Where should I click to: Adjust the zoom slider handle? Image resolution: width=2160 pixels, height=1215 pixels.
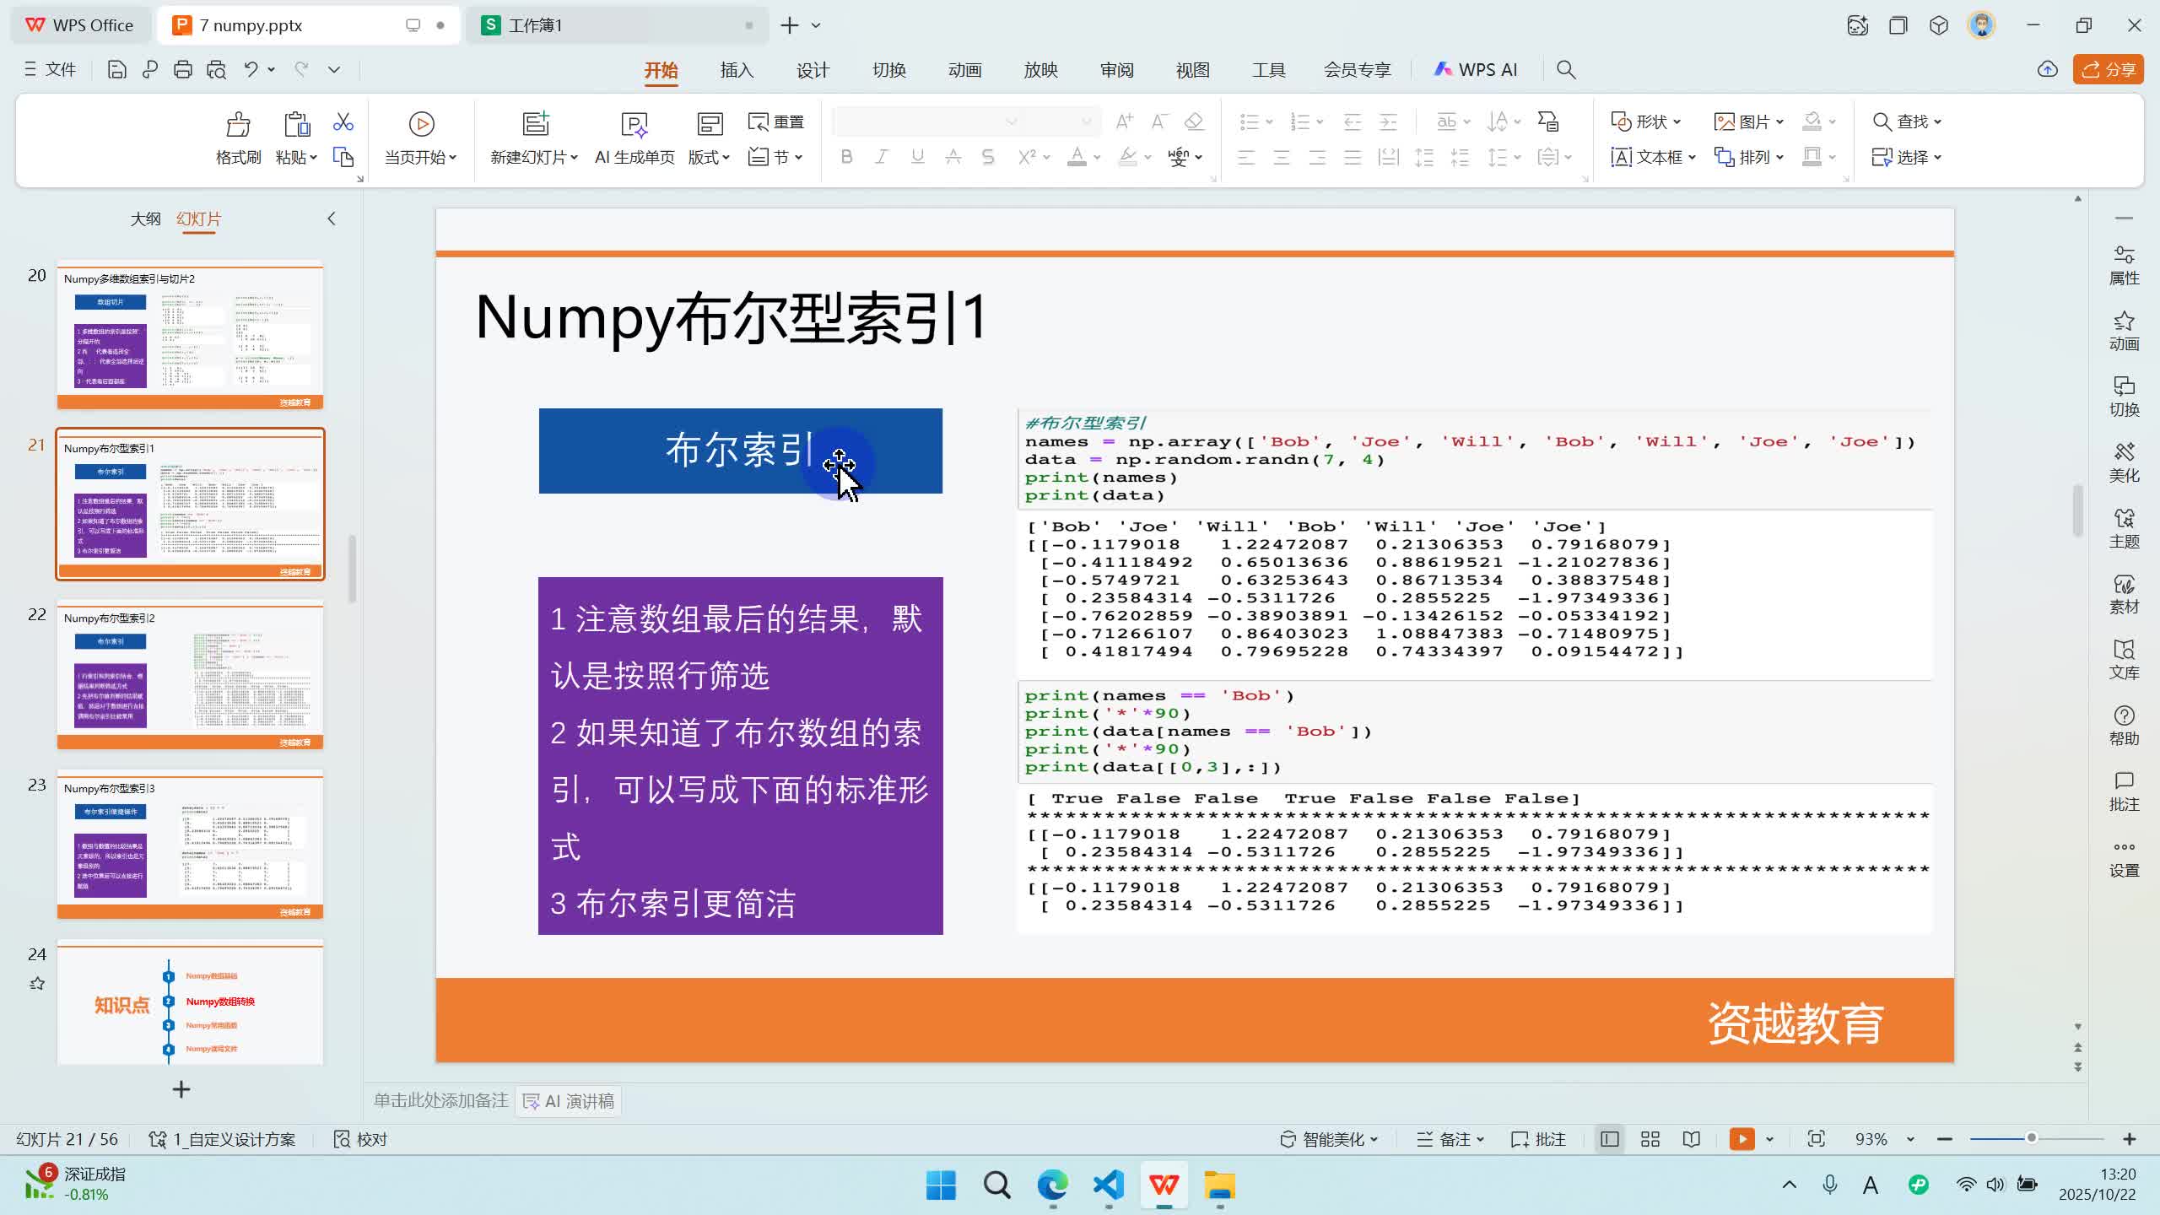pyautogui.click(x=2031, y=1138)
